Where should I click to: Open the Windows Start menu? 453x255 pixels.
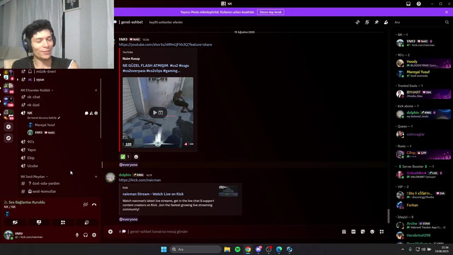coord(164,249)
